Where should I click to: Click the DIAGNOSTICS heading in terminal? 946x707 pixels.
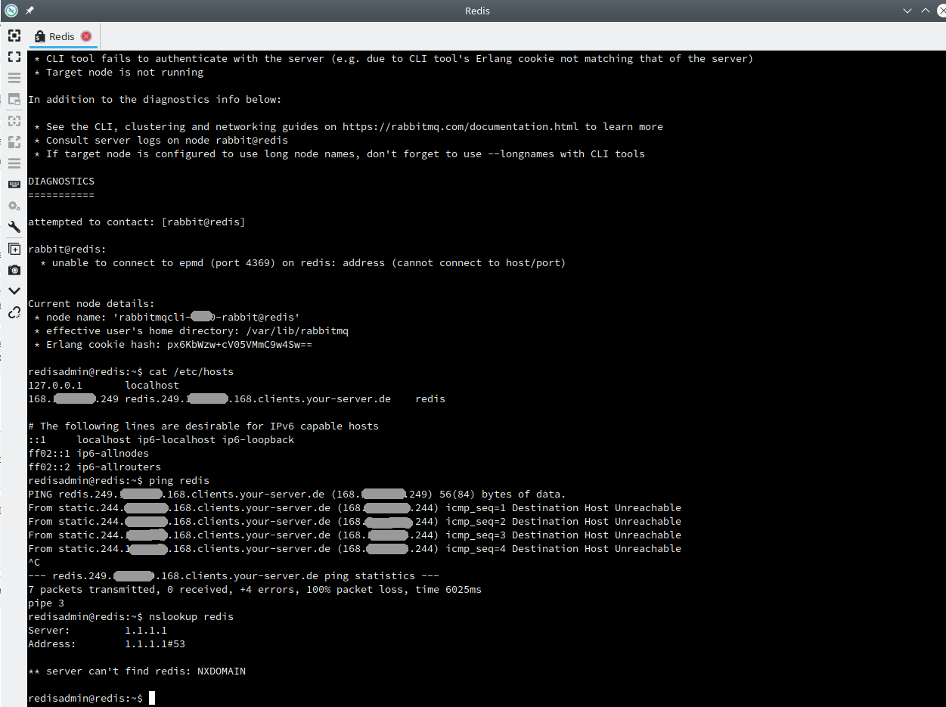61,181
